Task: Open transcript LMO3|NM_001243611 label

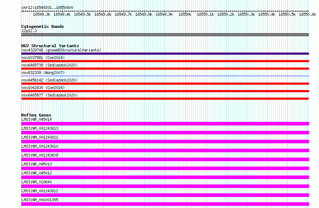Action: click(x=40, y=137)
